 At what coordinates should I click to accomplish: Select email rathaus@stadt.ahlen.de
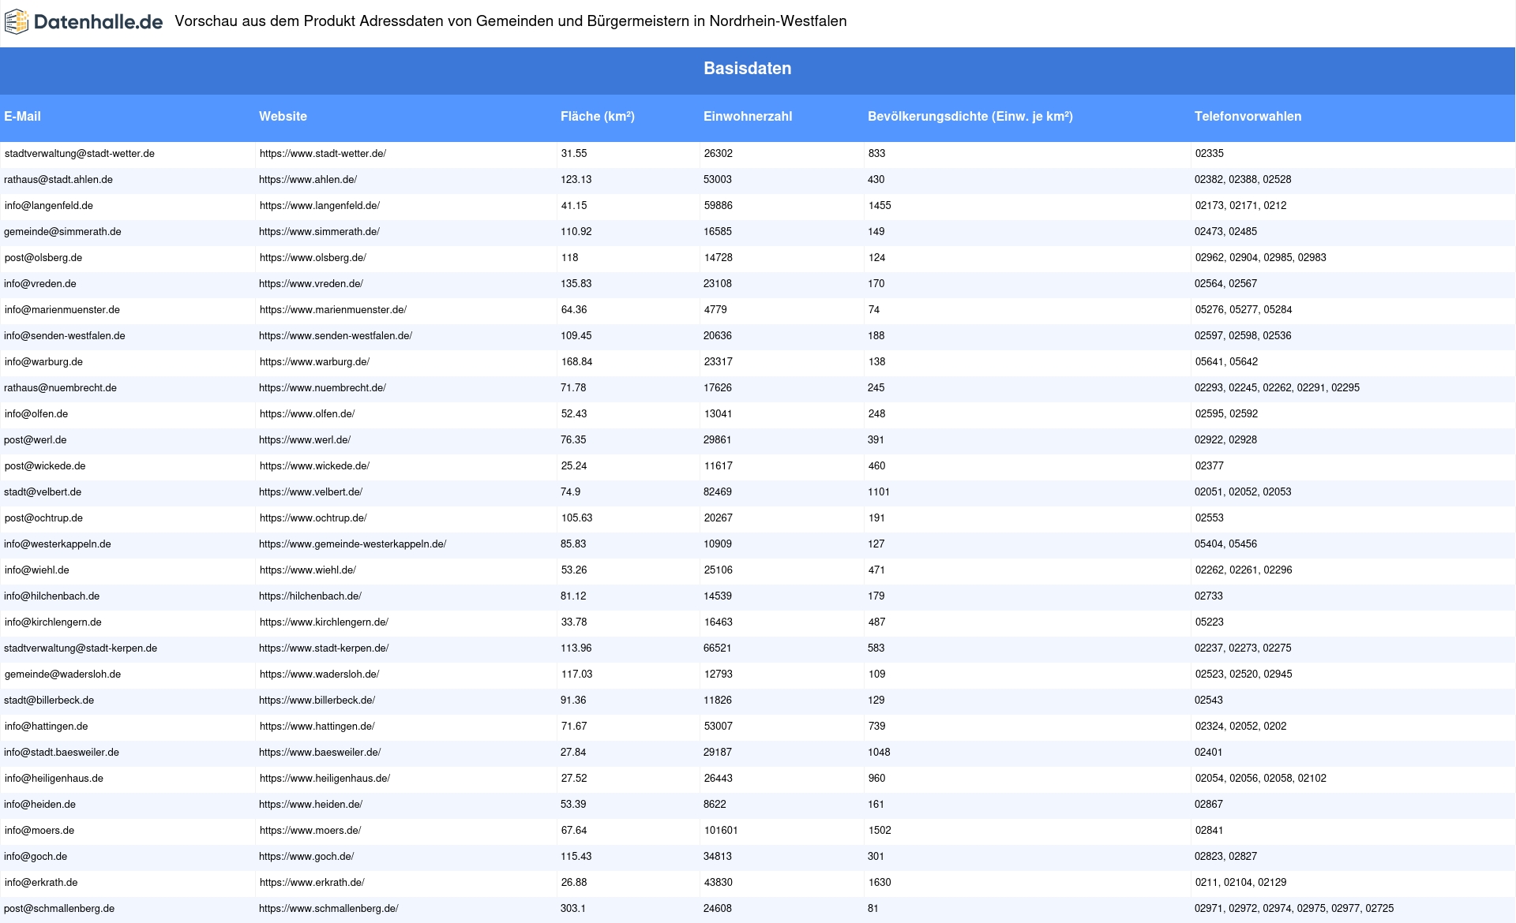tap(58, 180)
